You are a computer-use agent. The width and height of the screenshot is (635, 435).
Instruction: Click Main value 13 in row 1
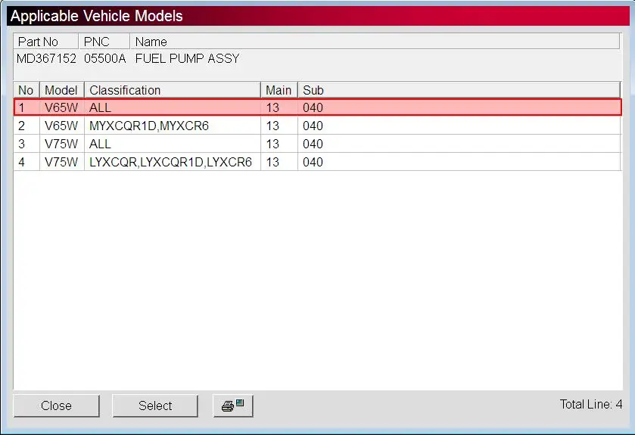(279, 107)
